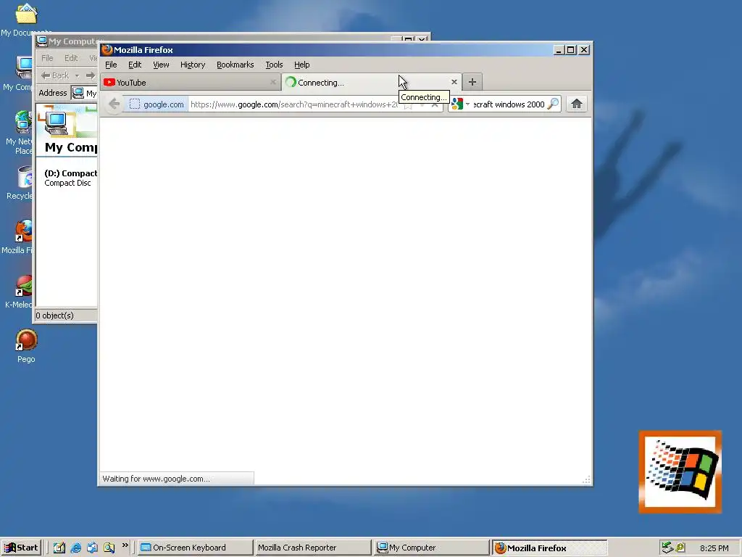Click the Windows Start button
742x557 pixels.
[21, 548]
